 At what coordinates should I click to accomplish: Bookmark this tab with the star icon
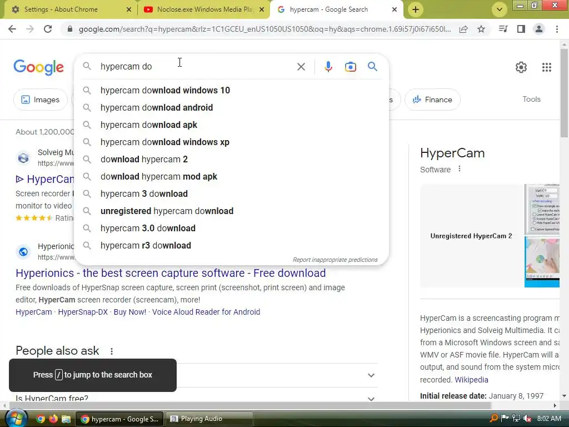(x=481, y=29)
